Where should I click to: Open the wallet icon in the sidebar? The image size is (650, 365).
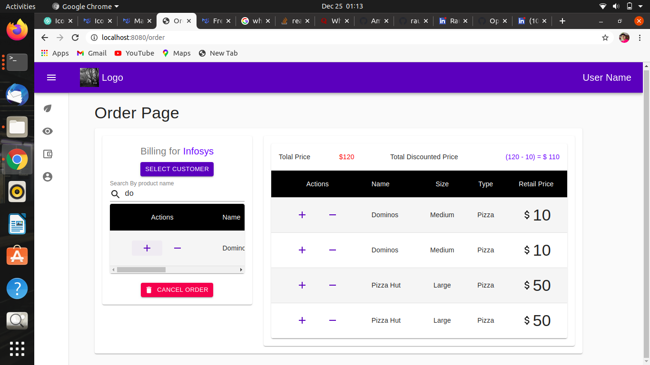click(47, 154)
